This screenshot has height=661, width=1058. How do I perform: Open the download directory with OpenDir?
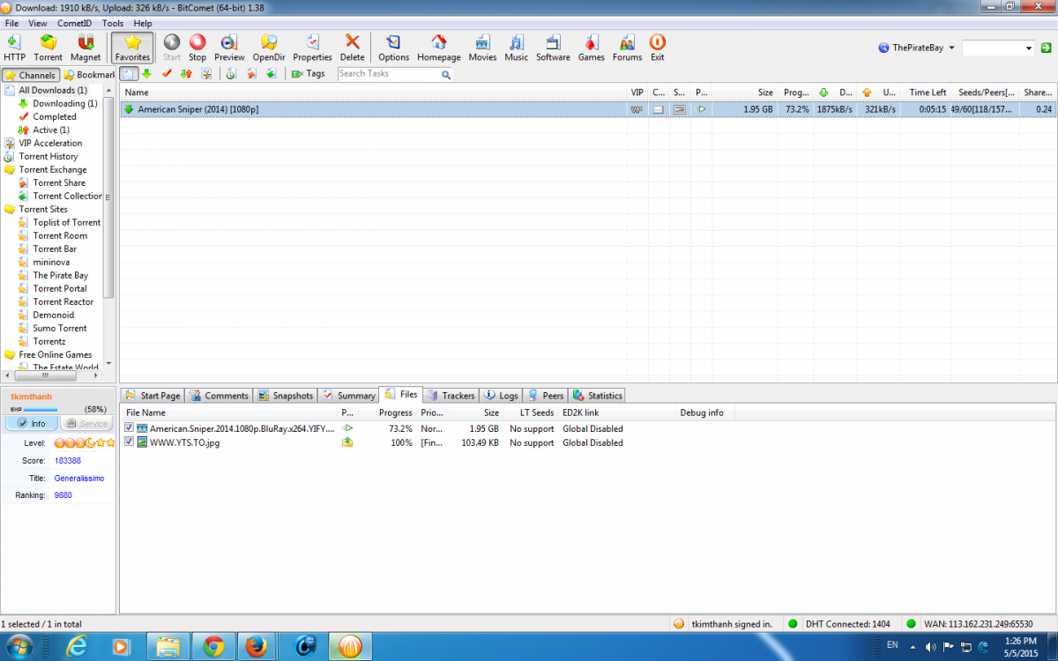pyautogui.click(x=269, y=48)
